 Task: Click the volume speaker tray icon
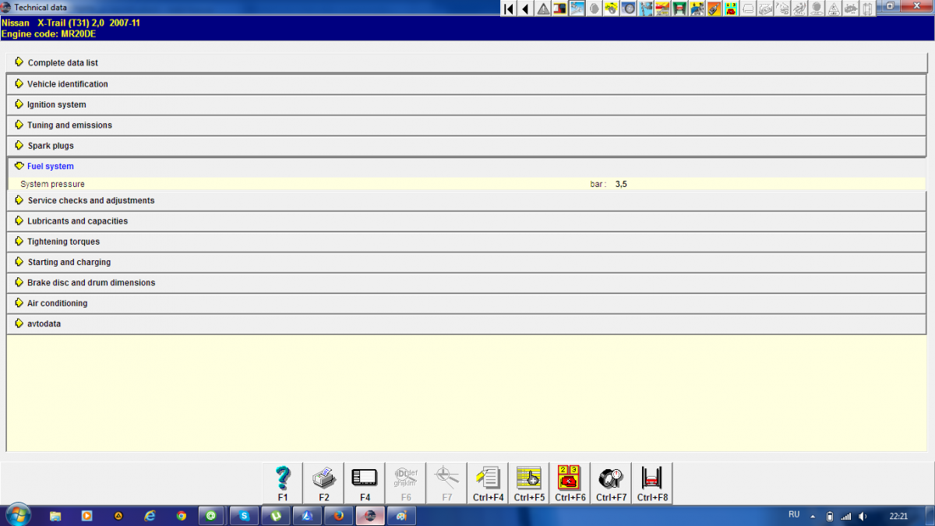863,517
